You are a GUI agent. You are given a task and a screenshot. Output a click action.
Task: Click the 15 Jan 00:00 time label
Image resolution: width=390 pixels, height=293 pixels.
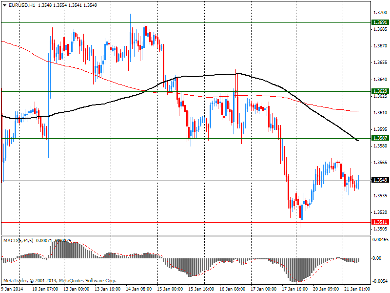click(171, 289)
